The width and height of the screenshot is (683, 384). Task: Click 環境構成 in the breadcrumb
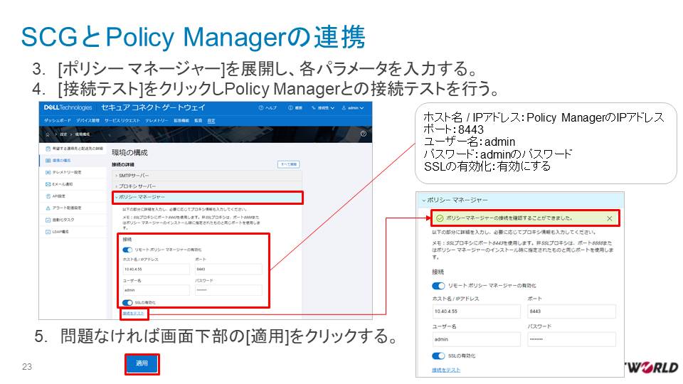83,134
